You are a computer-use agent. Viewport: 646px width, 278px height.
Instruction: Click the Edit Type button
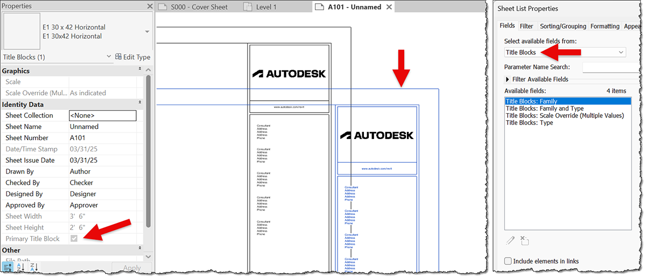click(133, 57)
